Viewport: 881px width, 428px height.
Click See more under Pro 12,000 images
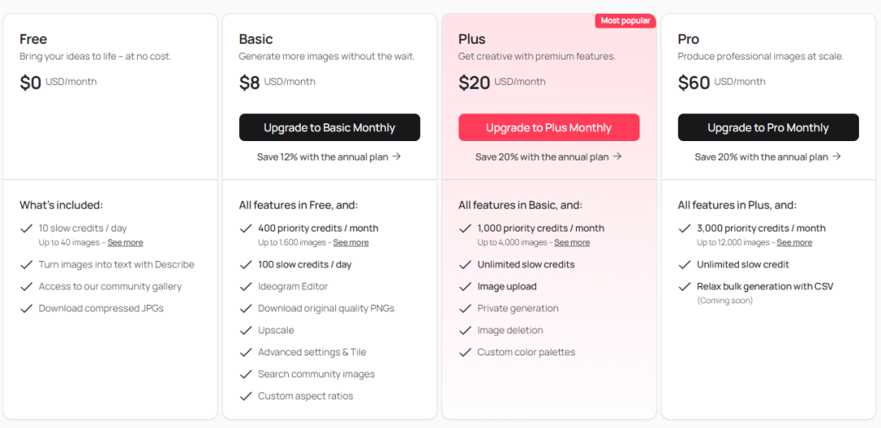click(795, 242)
